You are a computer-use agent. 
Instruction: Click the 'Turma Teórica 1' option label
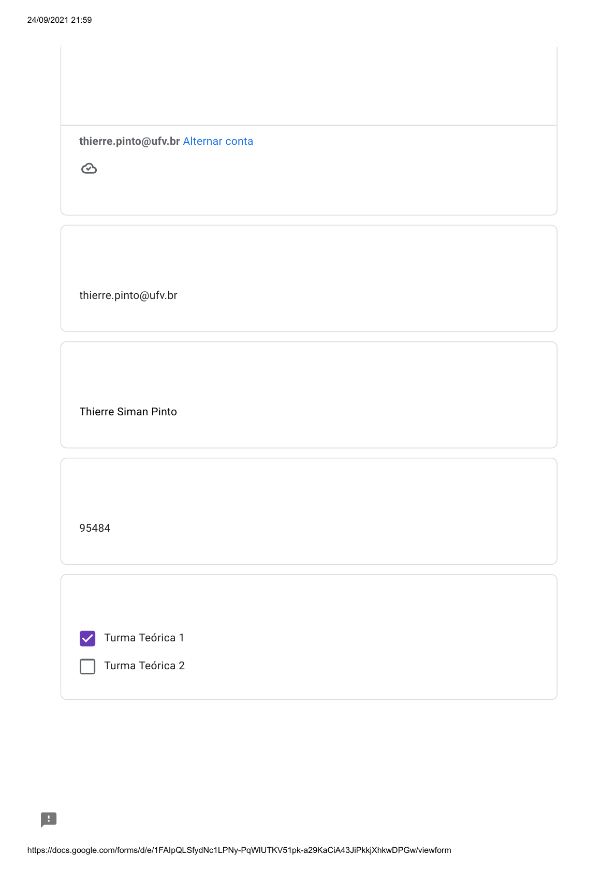[x=144, y=638]
